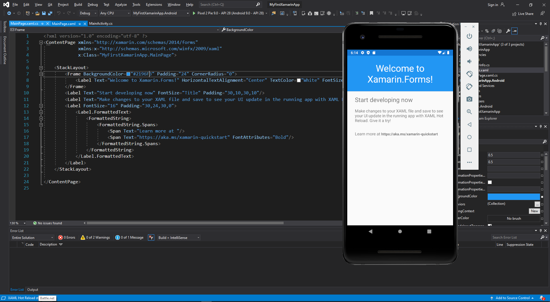
Task: Click Save icon in the Visual Studio toolbar
Action: click(44, 13)
